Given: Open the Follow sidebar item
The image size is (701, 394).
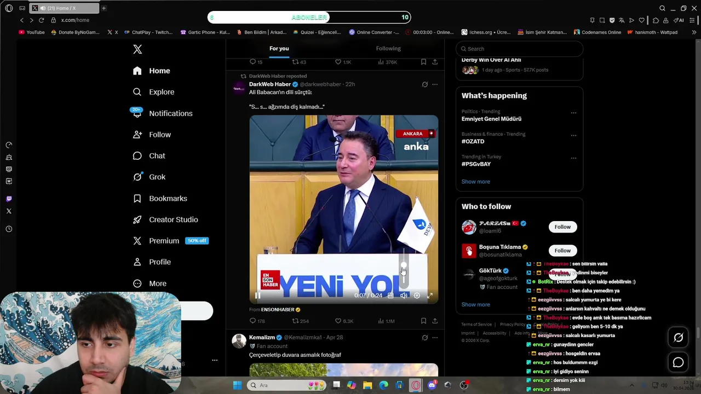Looking at the screenshot, I should click(152, 135).
